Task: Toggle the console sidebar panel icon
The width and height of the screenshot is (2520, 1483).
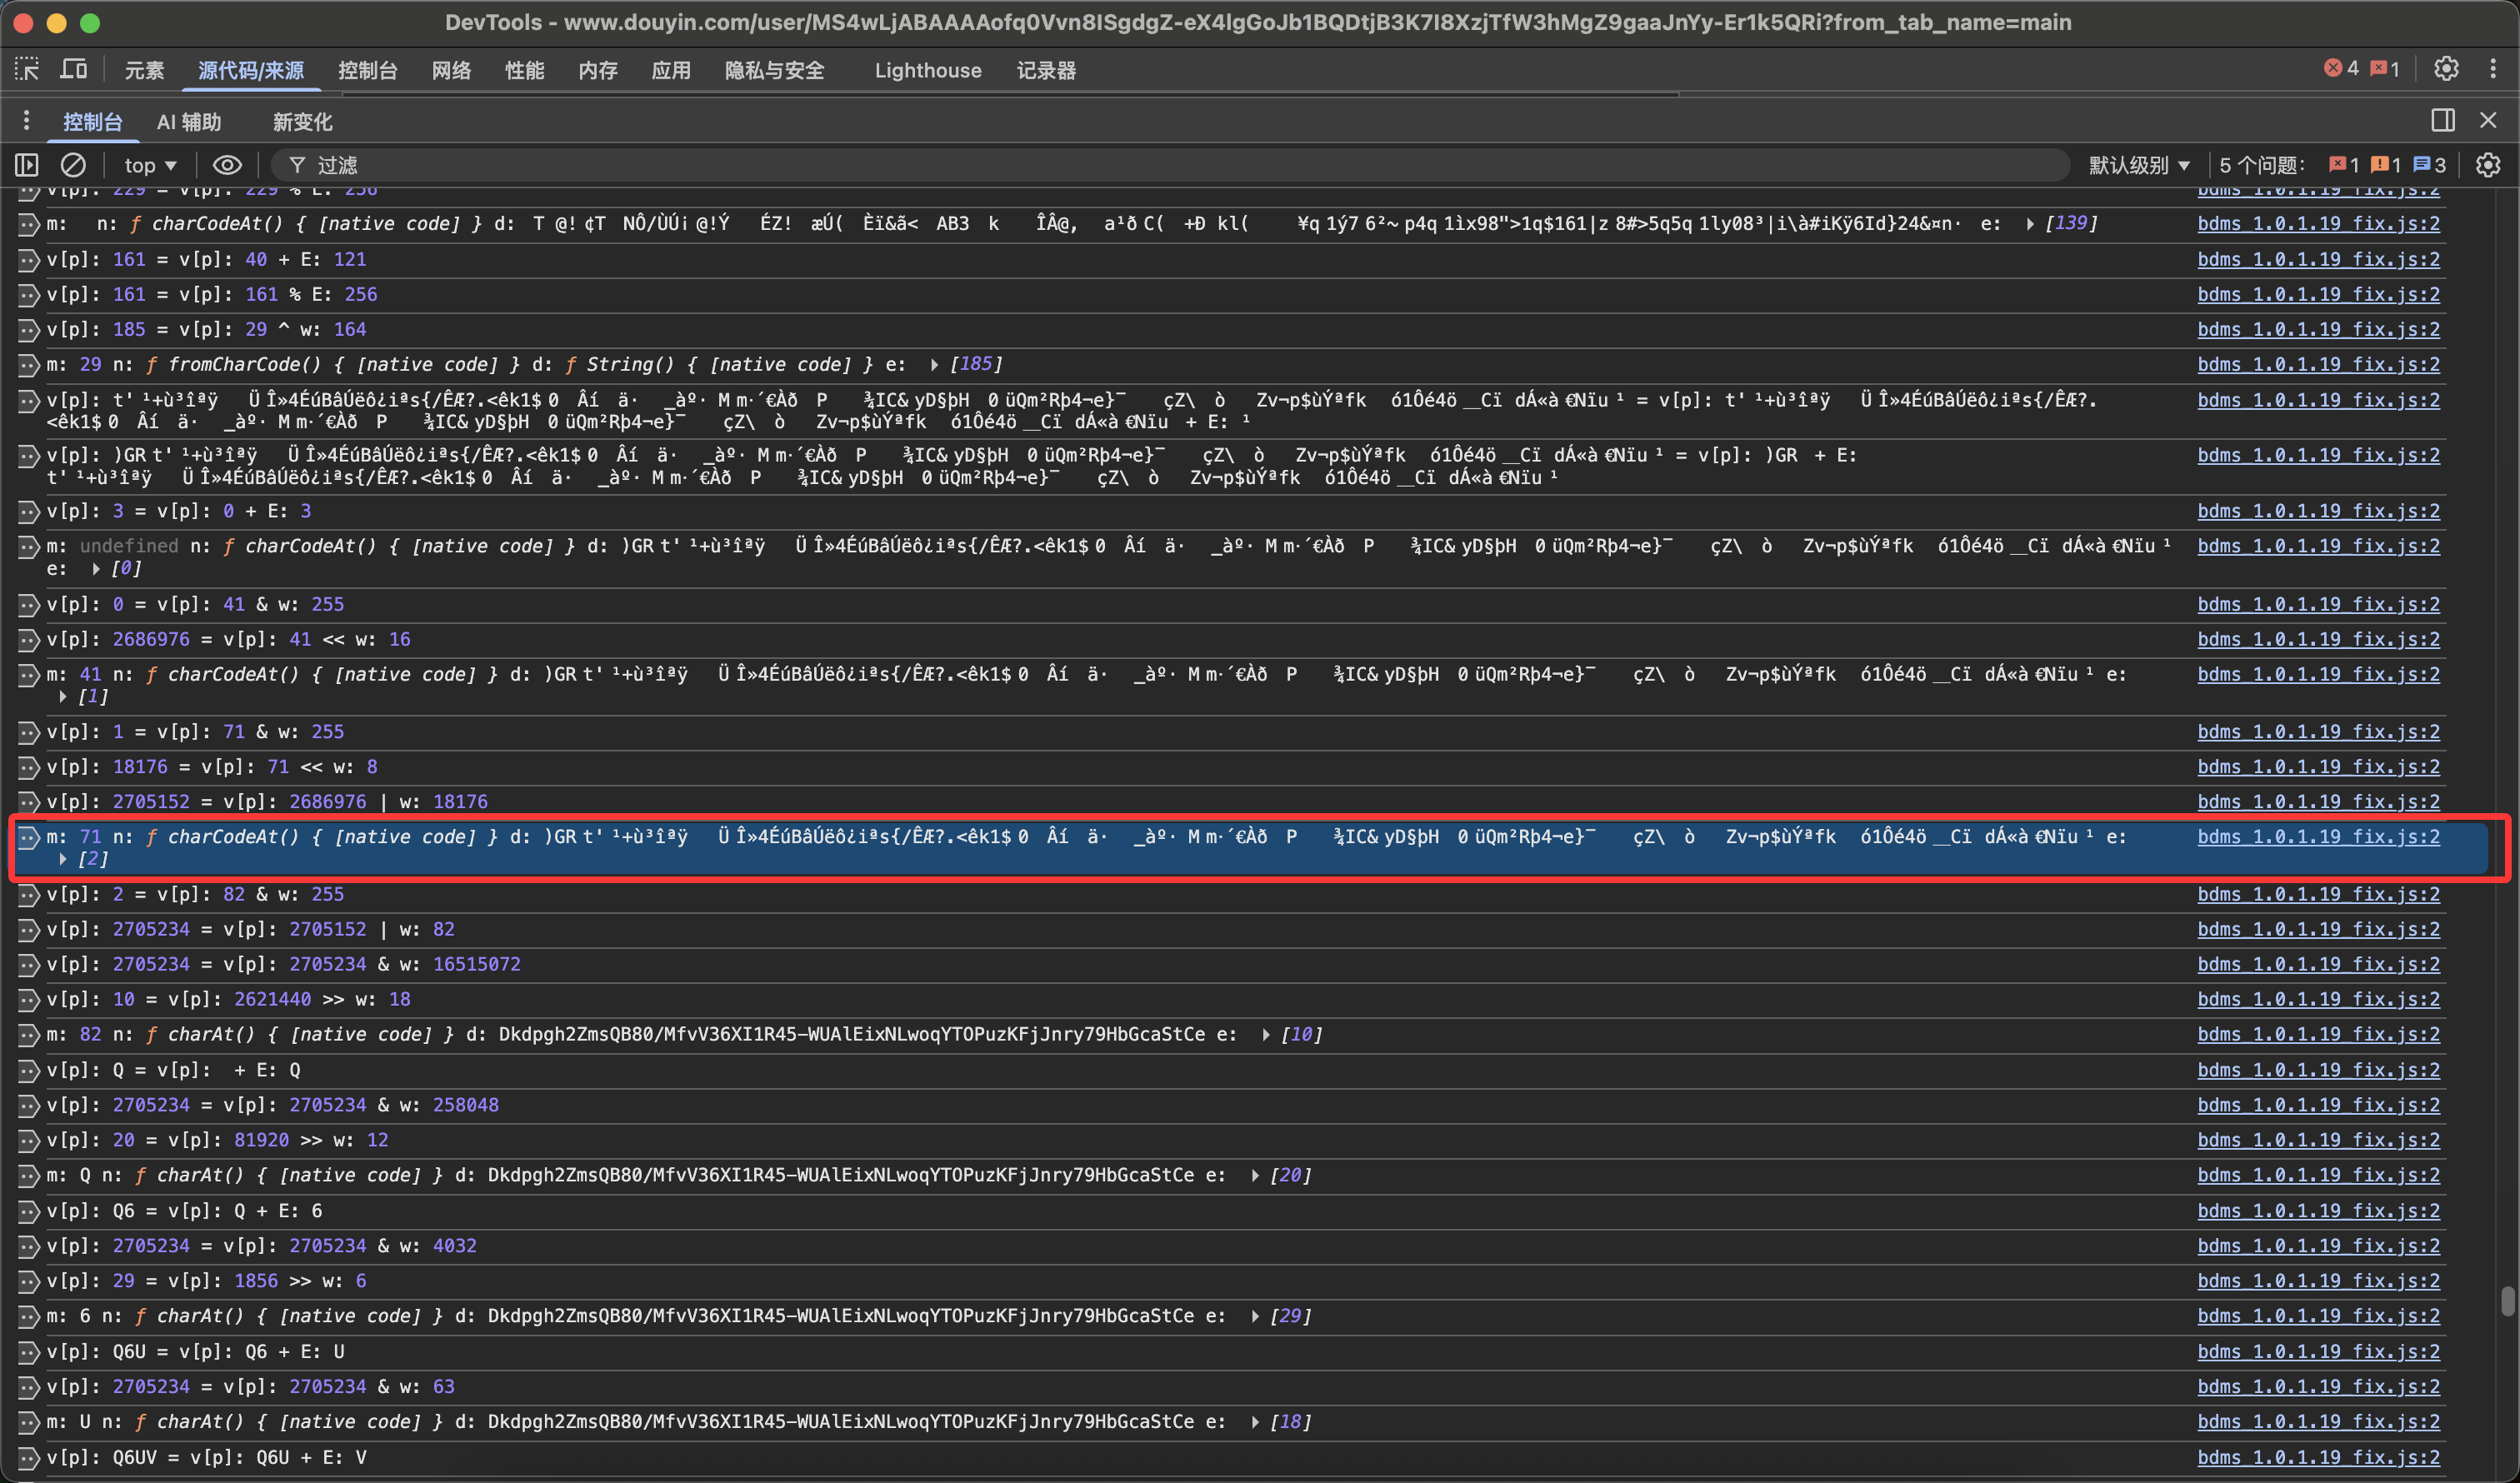Action: point(27,165)
